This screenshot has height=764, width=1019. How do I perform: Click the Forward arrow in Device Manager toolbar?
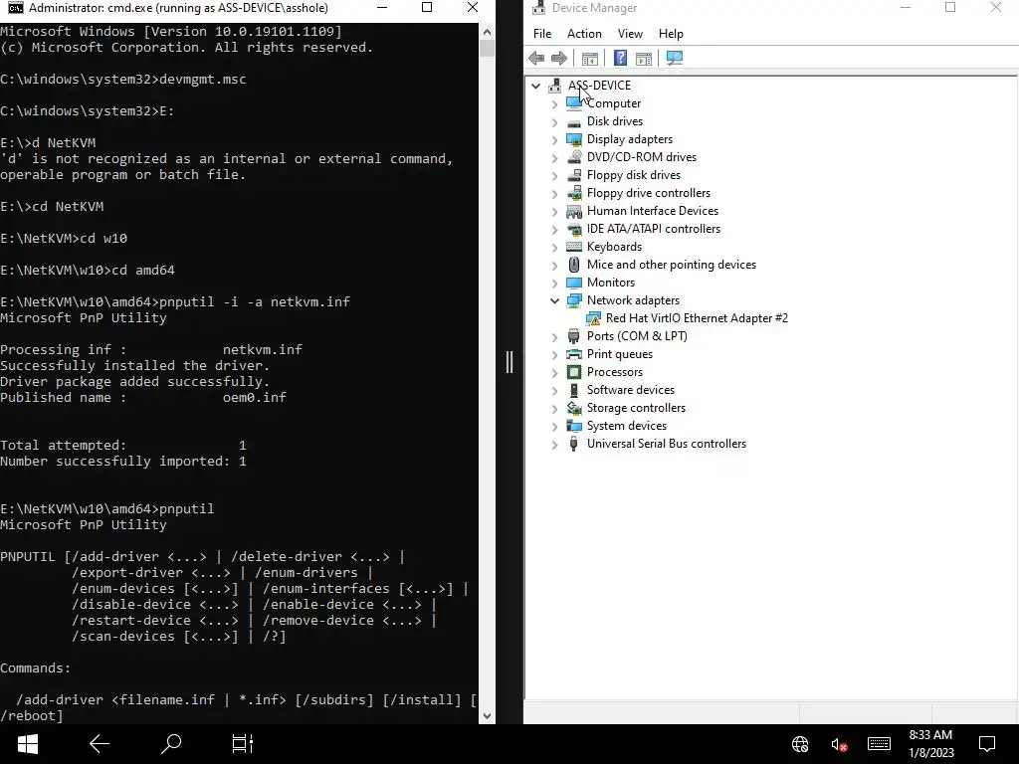[559, 59]
